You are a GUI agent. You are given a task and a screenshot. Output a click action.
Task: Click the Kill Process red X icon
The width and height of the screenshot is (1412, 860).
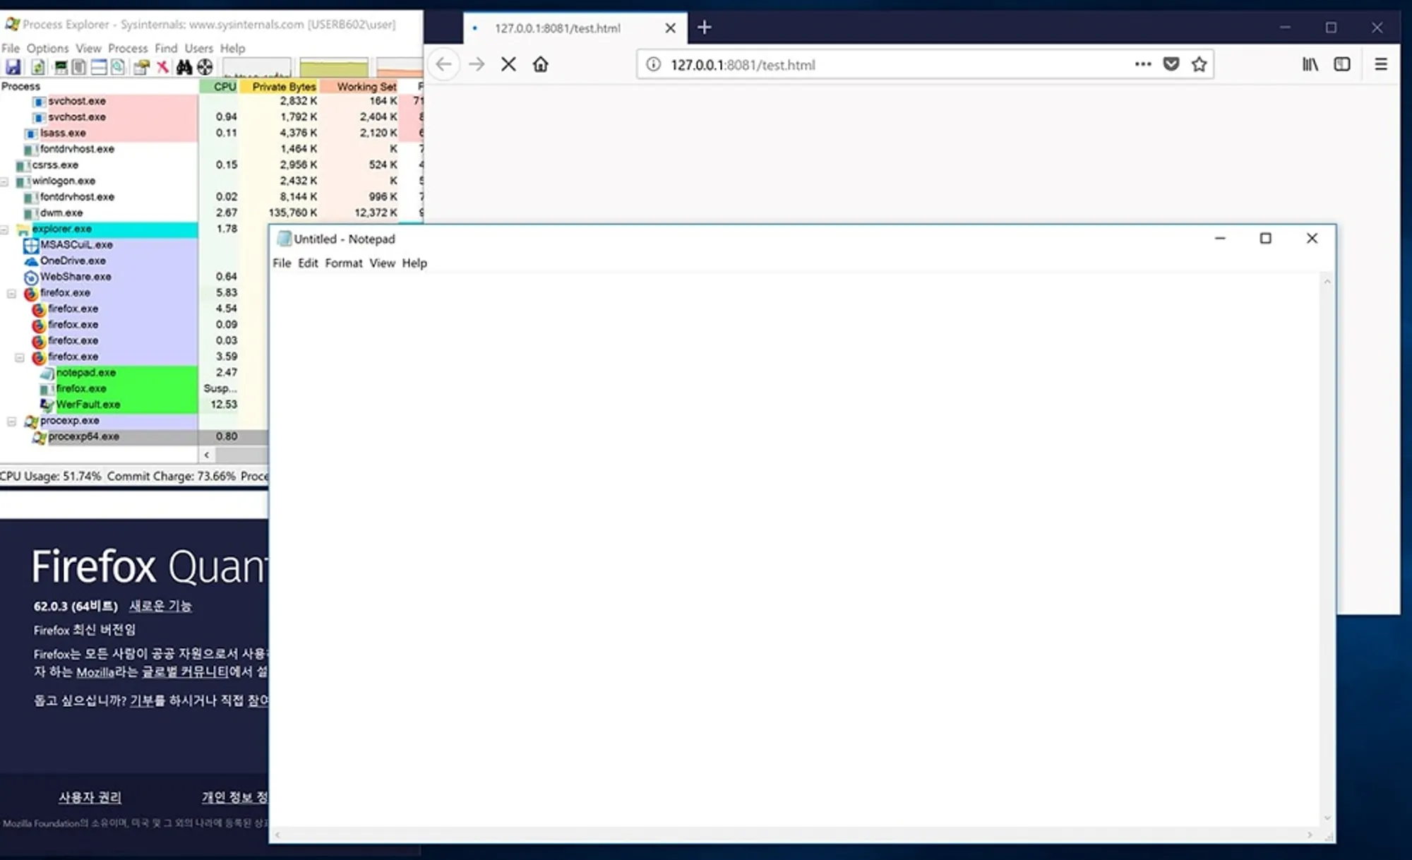pyautogui.click(x=163, y=67)
